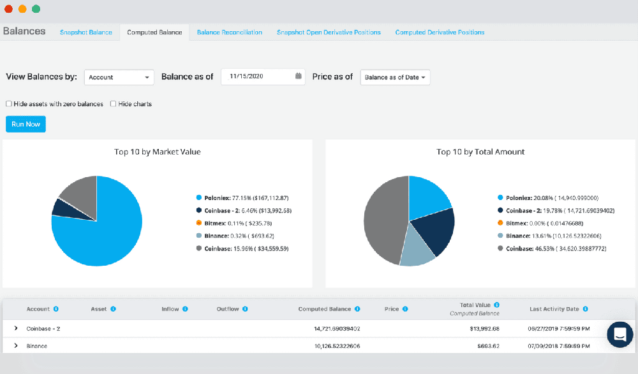
Task: Click the Asset column info icon
Action: tap(113, 309)
